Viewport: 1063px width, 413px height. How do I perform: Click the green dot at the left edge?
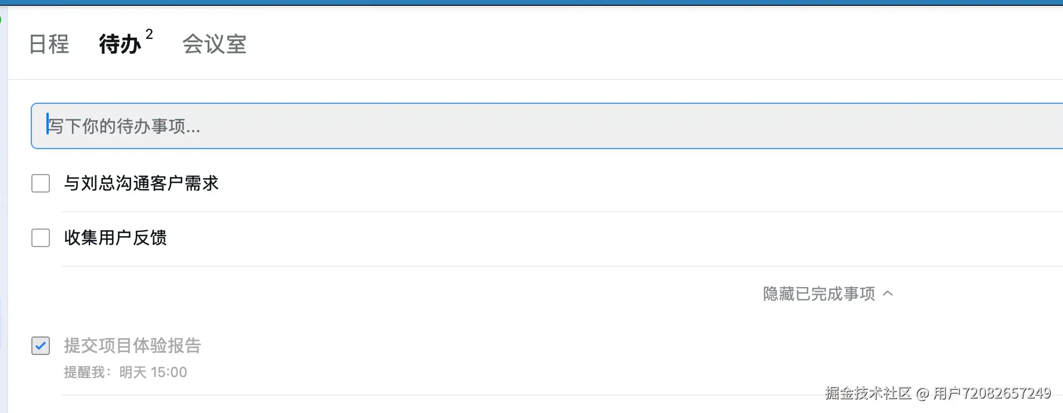tap(1, 20)
